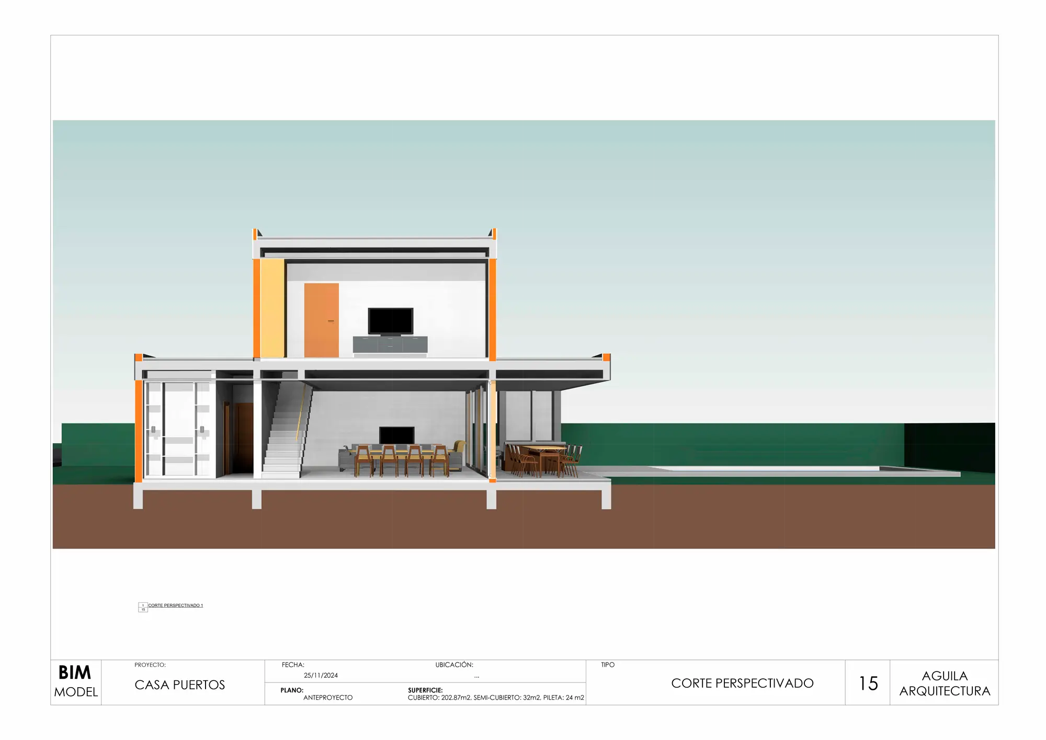Select the date 25/11/2024

pos(321,676)
